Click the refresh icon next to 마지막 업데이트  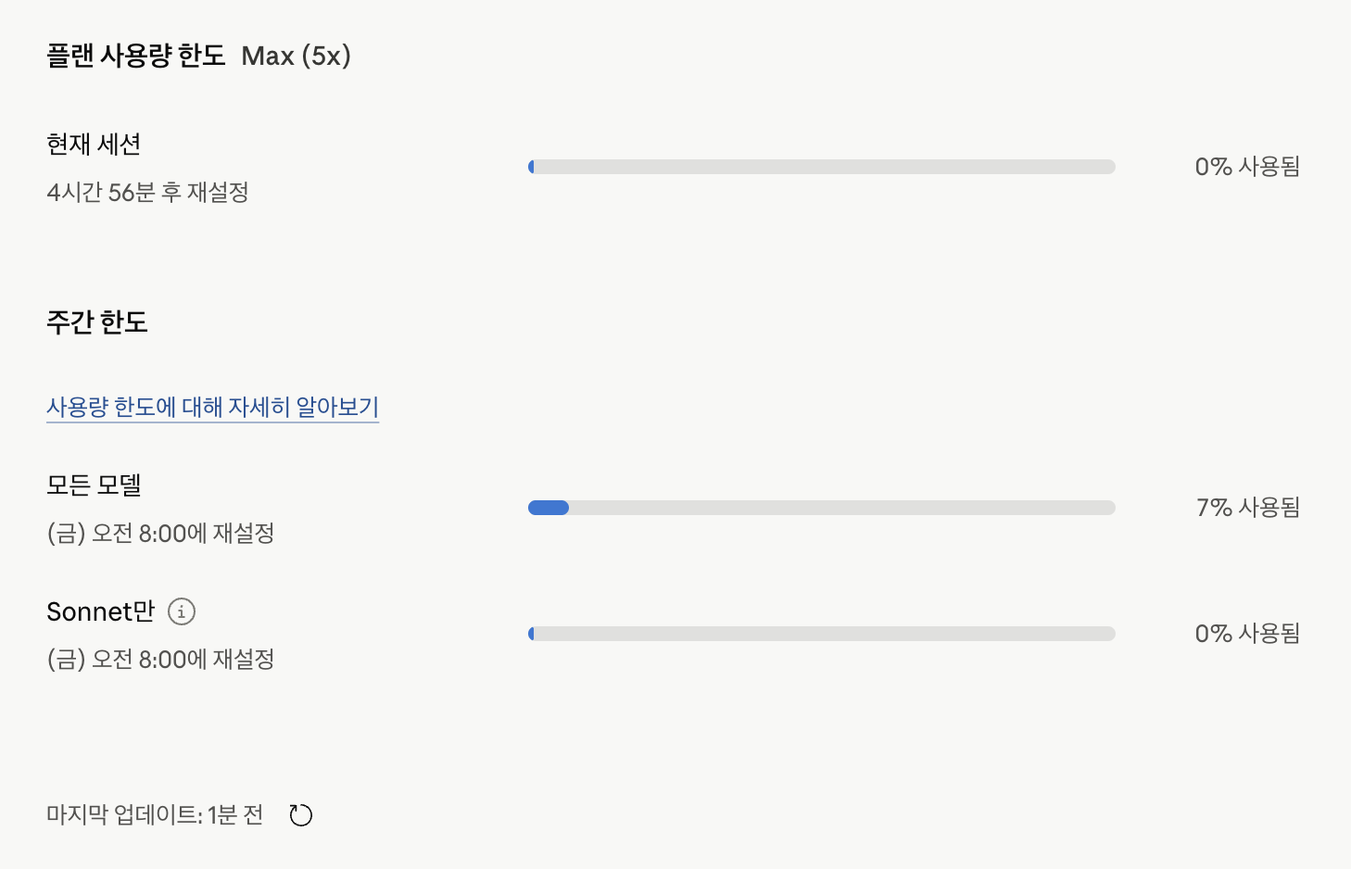point(301,815)
